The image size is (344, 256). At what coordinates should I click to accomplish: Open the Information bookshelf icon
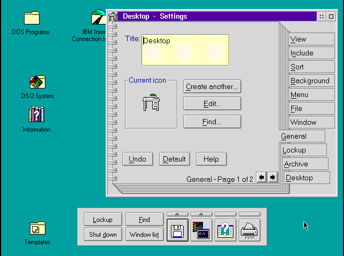pyautogui.click(x=36, y=115)
